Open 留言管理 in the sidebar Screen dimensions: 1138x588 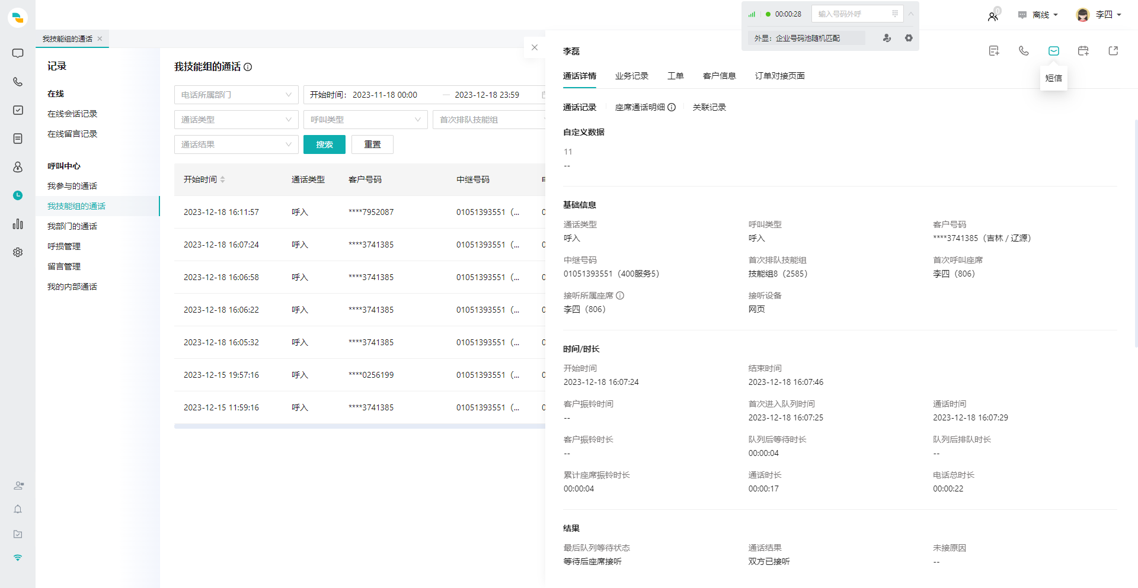(x=64, y=266)
